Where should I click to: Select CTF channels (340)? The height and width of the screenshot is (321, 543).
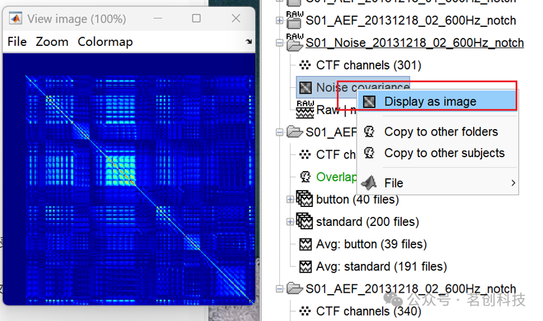click(368, 311)
